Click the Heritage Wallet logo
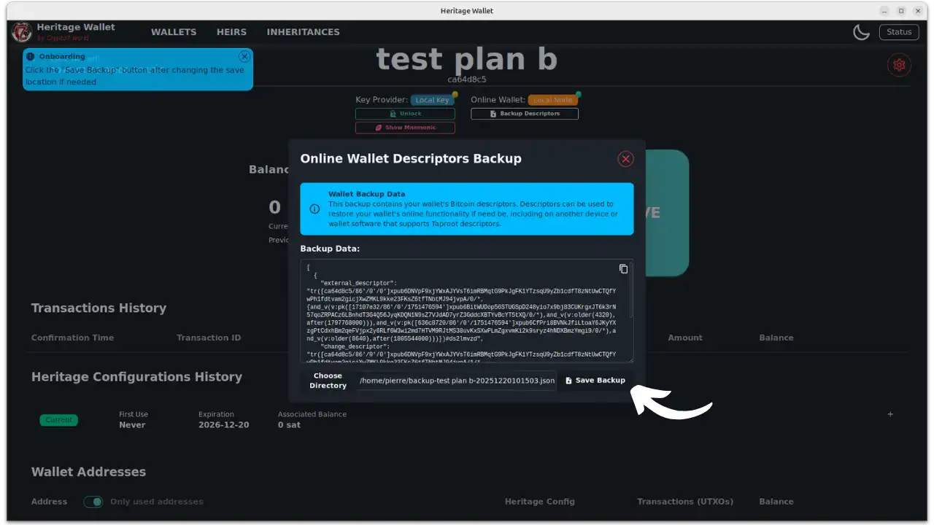 tap(22, 32)
